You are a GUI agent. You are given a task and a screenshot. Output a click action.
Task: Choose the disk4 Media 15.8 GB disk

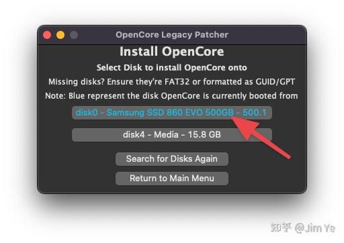pyautogui.click(x=172, y=135)
